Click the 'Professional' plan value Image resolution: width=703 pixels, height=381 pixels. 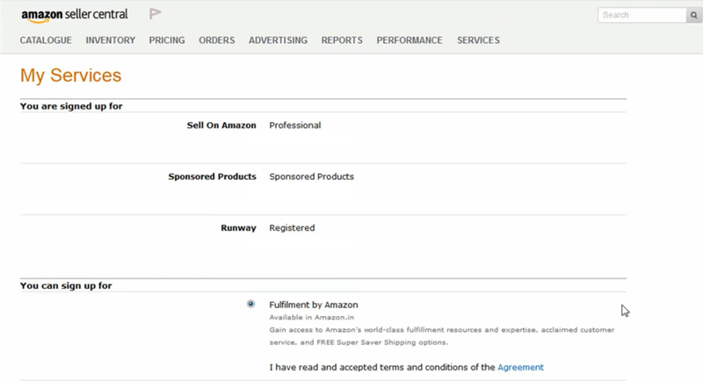tap(295, 126)
